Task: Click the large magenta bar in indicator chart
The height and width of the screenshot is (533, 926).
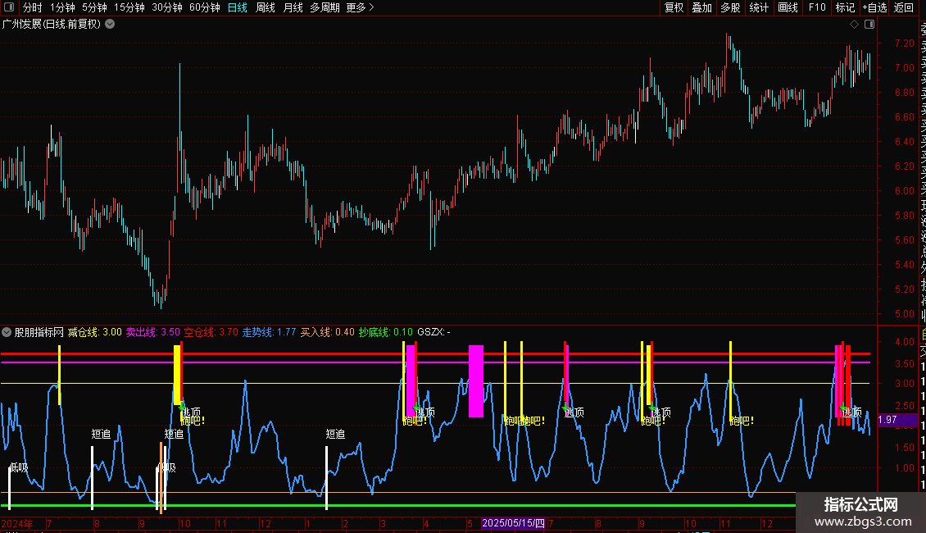Action: pyautogui.click(x=475, y=380)
